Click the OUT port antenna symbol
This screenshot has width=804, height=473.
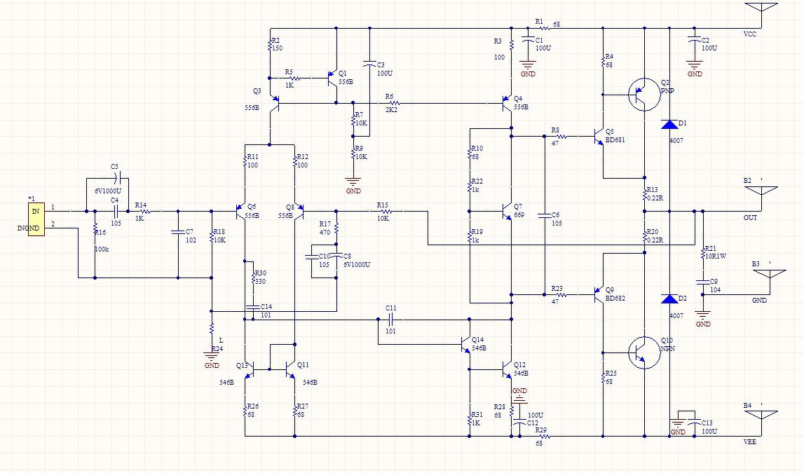761,198
